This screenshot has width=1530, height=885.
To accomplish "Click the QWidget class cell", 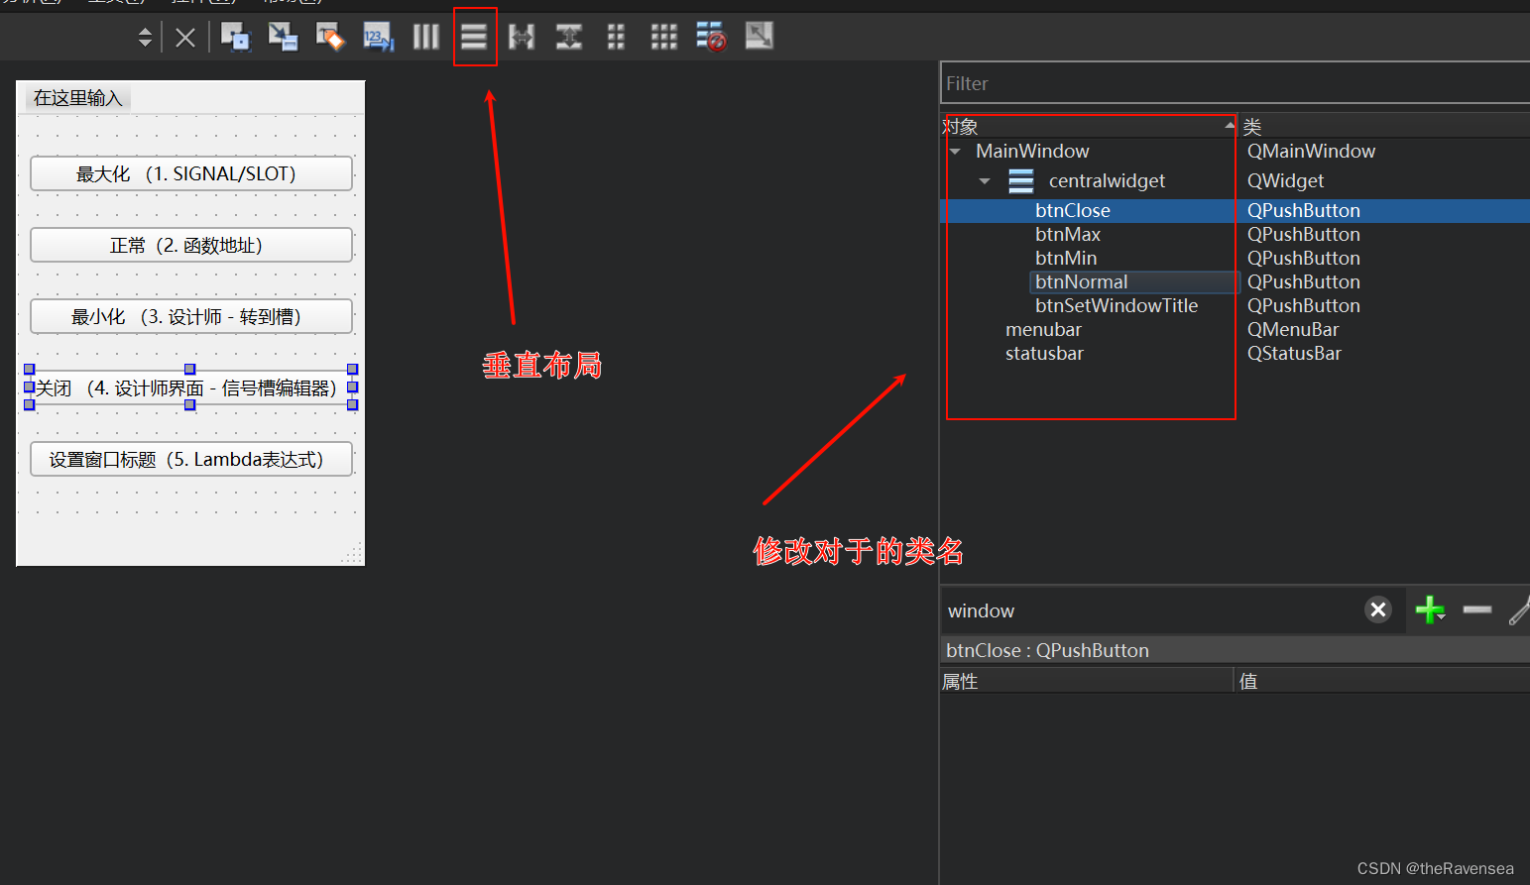I will tap(1285, 180).
